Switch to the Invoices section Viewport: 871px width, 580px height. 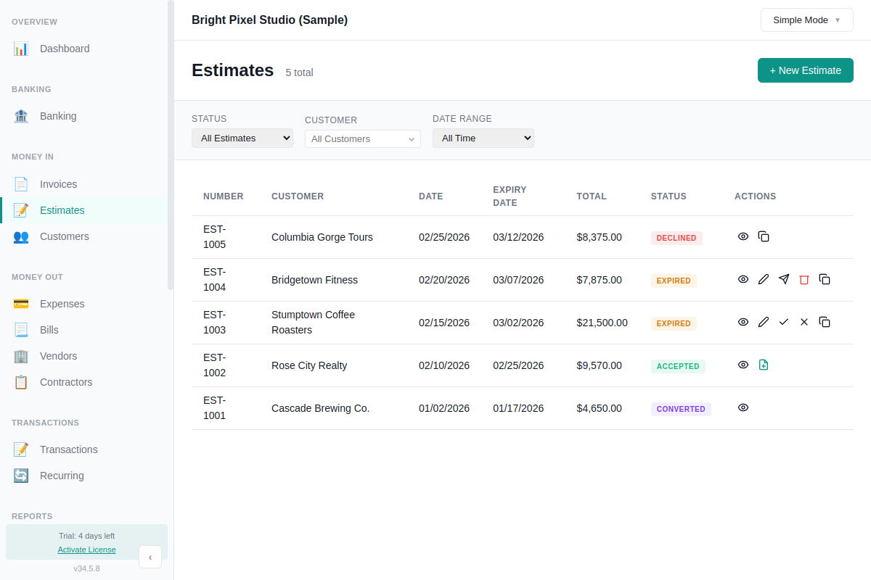pyautogui.click(x=60, y=184)
